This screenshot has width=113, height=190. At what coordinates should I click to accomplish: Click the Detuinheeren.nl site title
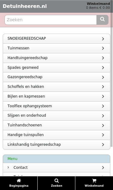click(25, 6)
